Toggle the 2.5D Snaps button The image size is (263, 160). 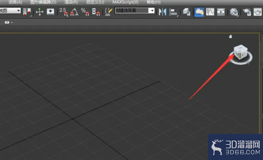[x=64, y=12]
